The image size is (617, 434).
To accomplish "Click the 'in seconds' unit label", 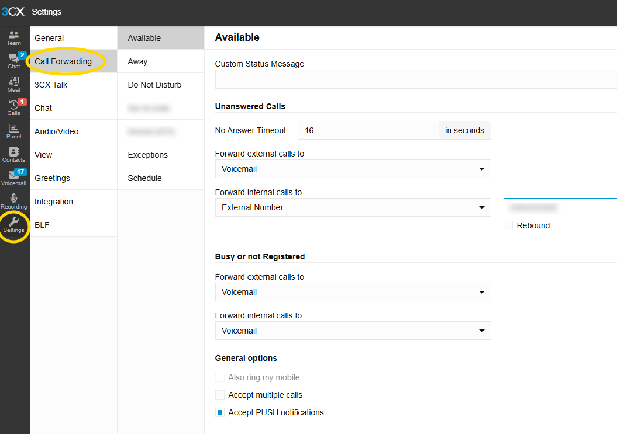I will [465, 130].
